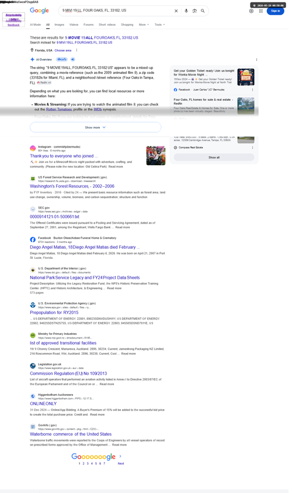This screenshot has width=292, height=493.
Task: Click the GovInfo result favicon
Action: 33,427
